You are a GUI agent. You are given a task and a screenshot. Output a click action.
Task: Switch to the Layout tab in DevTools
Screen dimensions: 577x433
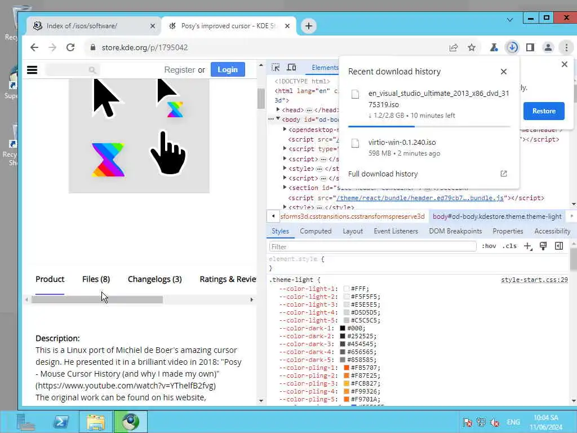353,231
